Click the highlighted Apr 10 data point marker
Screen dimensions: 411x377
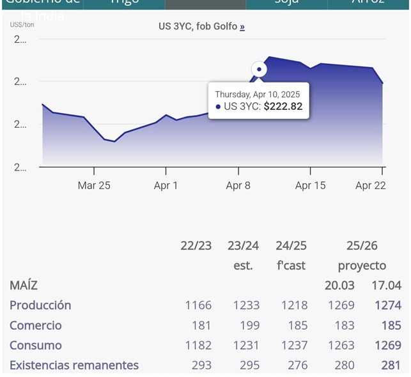(259, 69)
